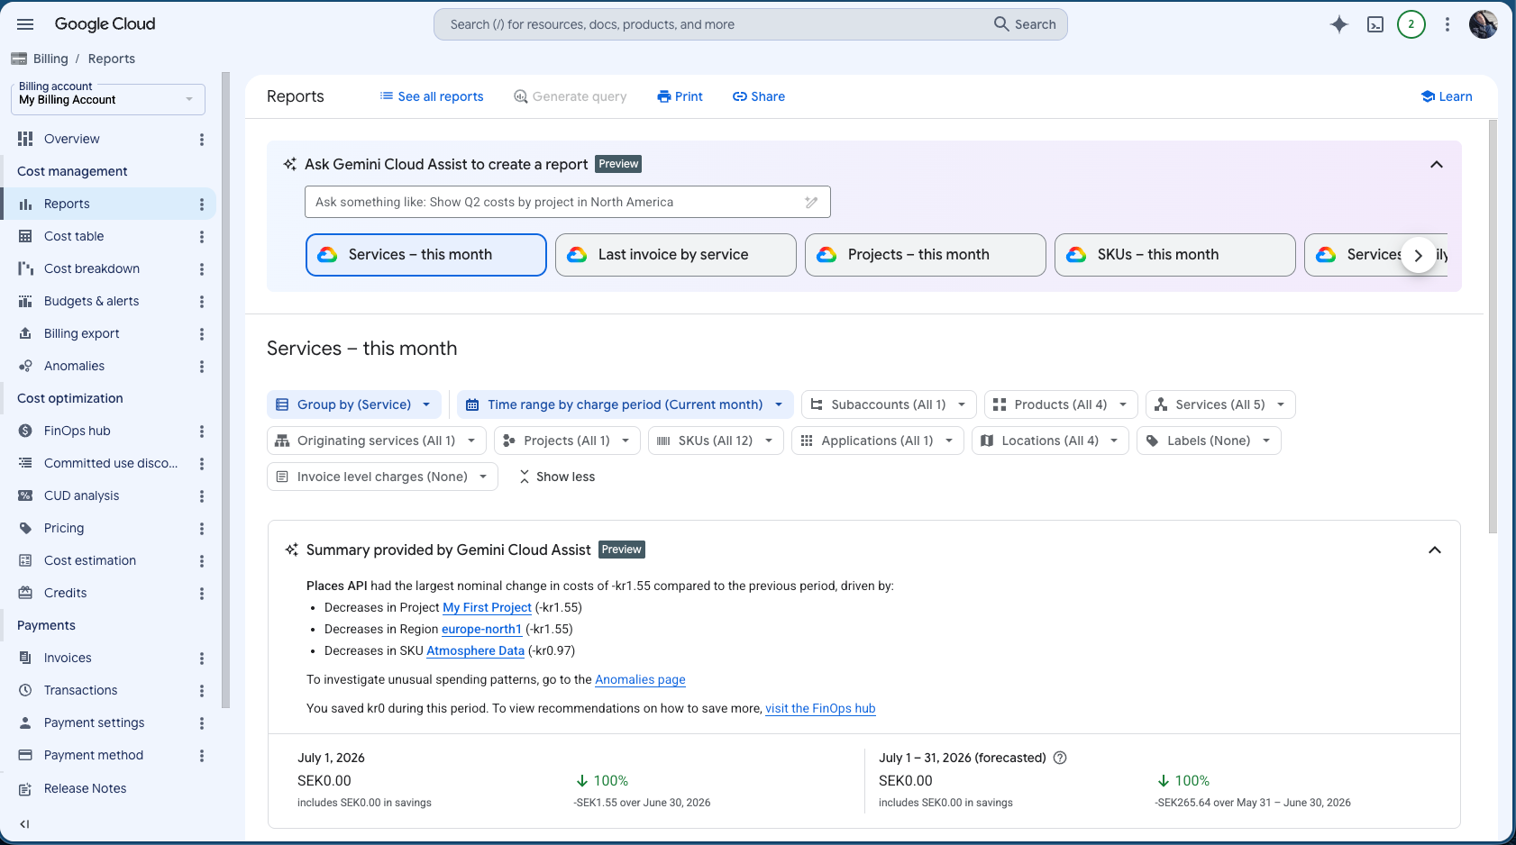Open Cost breakdown page
Image resolution: width=1516 pixels, height=845 pixels.
click(92, 268)
